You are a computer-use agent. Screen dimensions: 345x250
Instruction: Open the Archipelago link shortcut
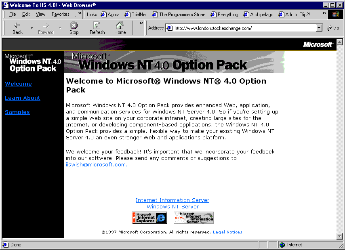pyautogui.click(x=258, y=15)
